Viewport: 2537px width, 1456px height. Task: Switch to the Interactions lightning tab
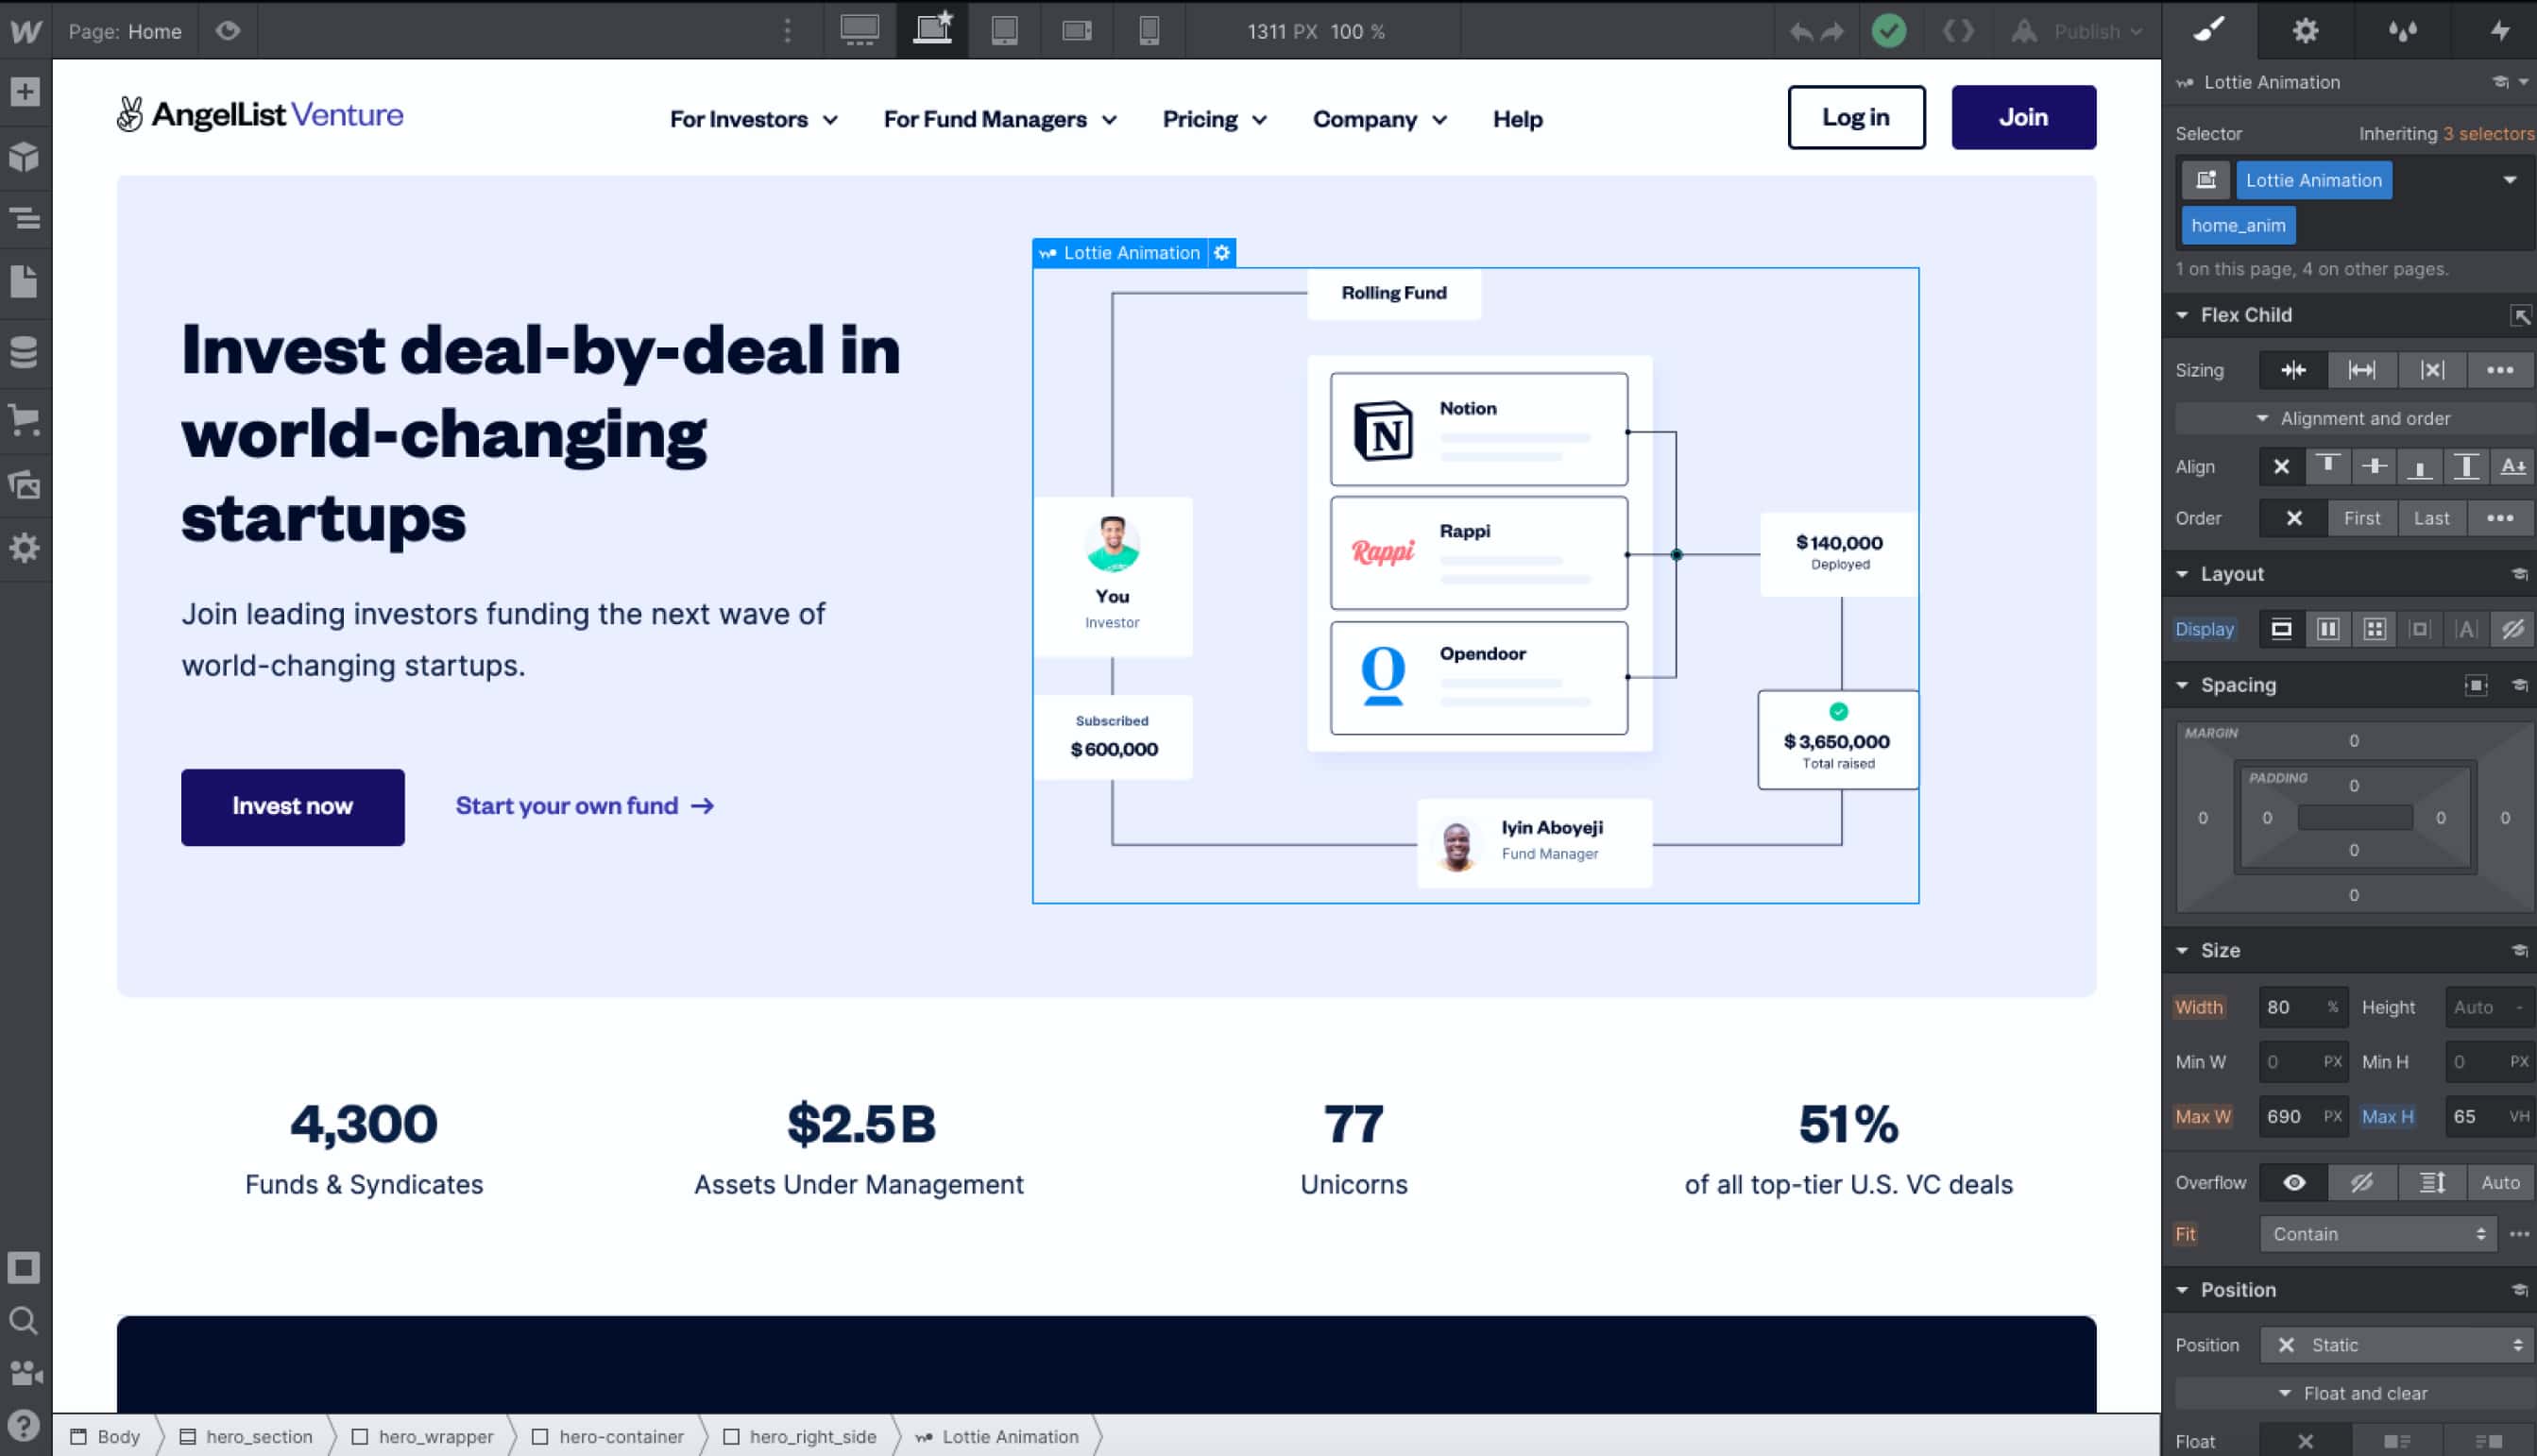coord(2499,31)
